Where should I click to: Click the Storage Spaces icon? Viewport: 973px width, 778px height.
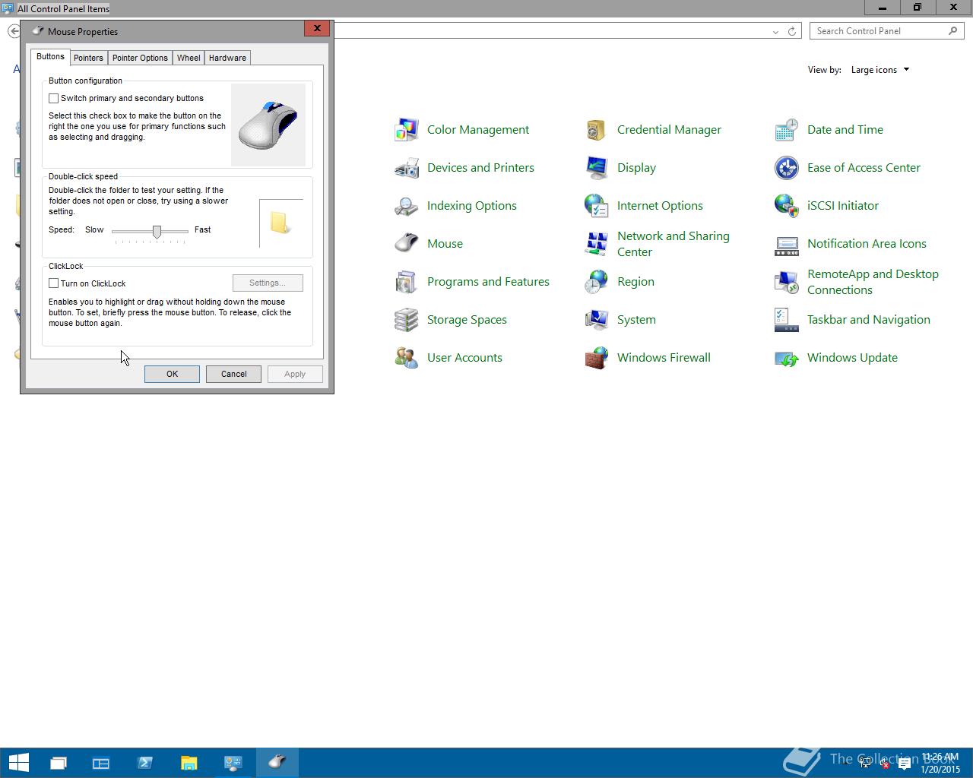[x=407, y=320]
